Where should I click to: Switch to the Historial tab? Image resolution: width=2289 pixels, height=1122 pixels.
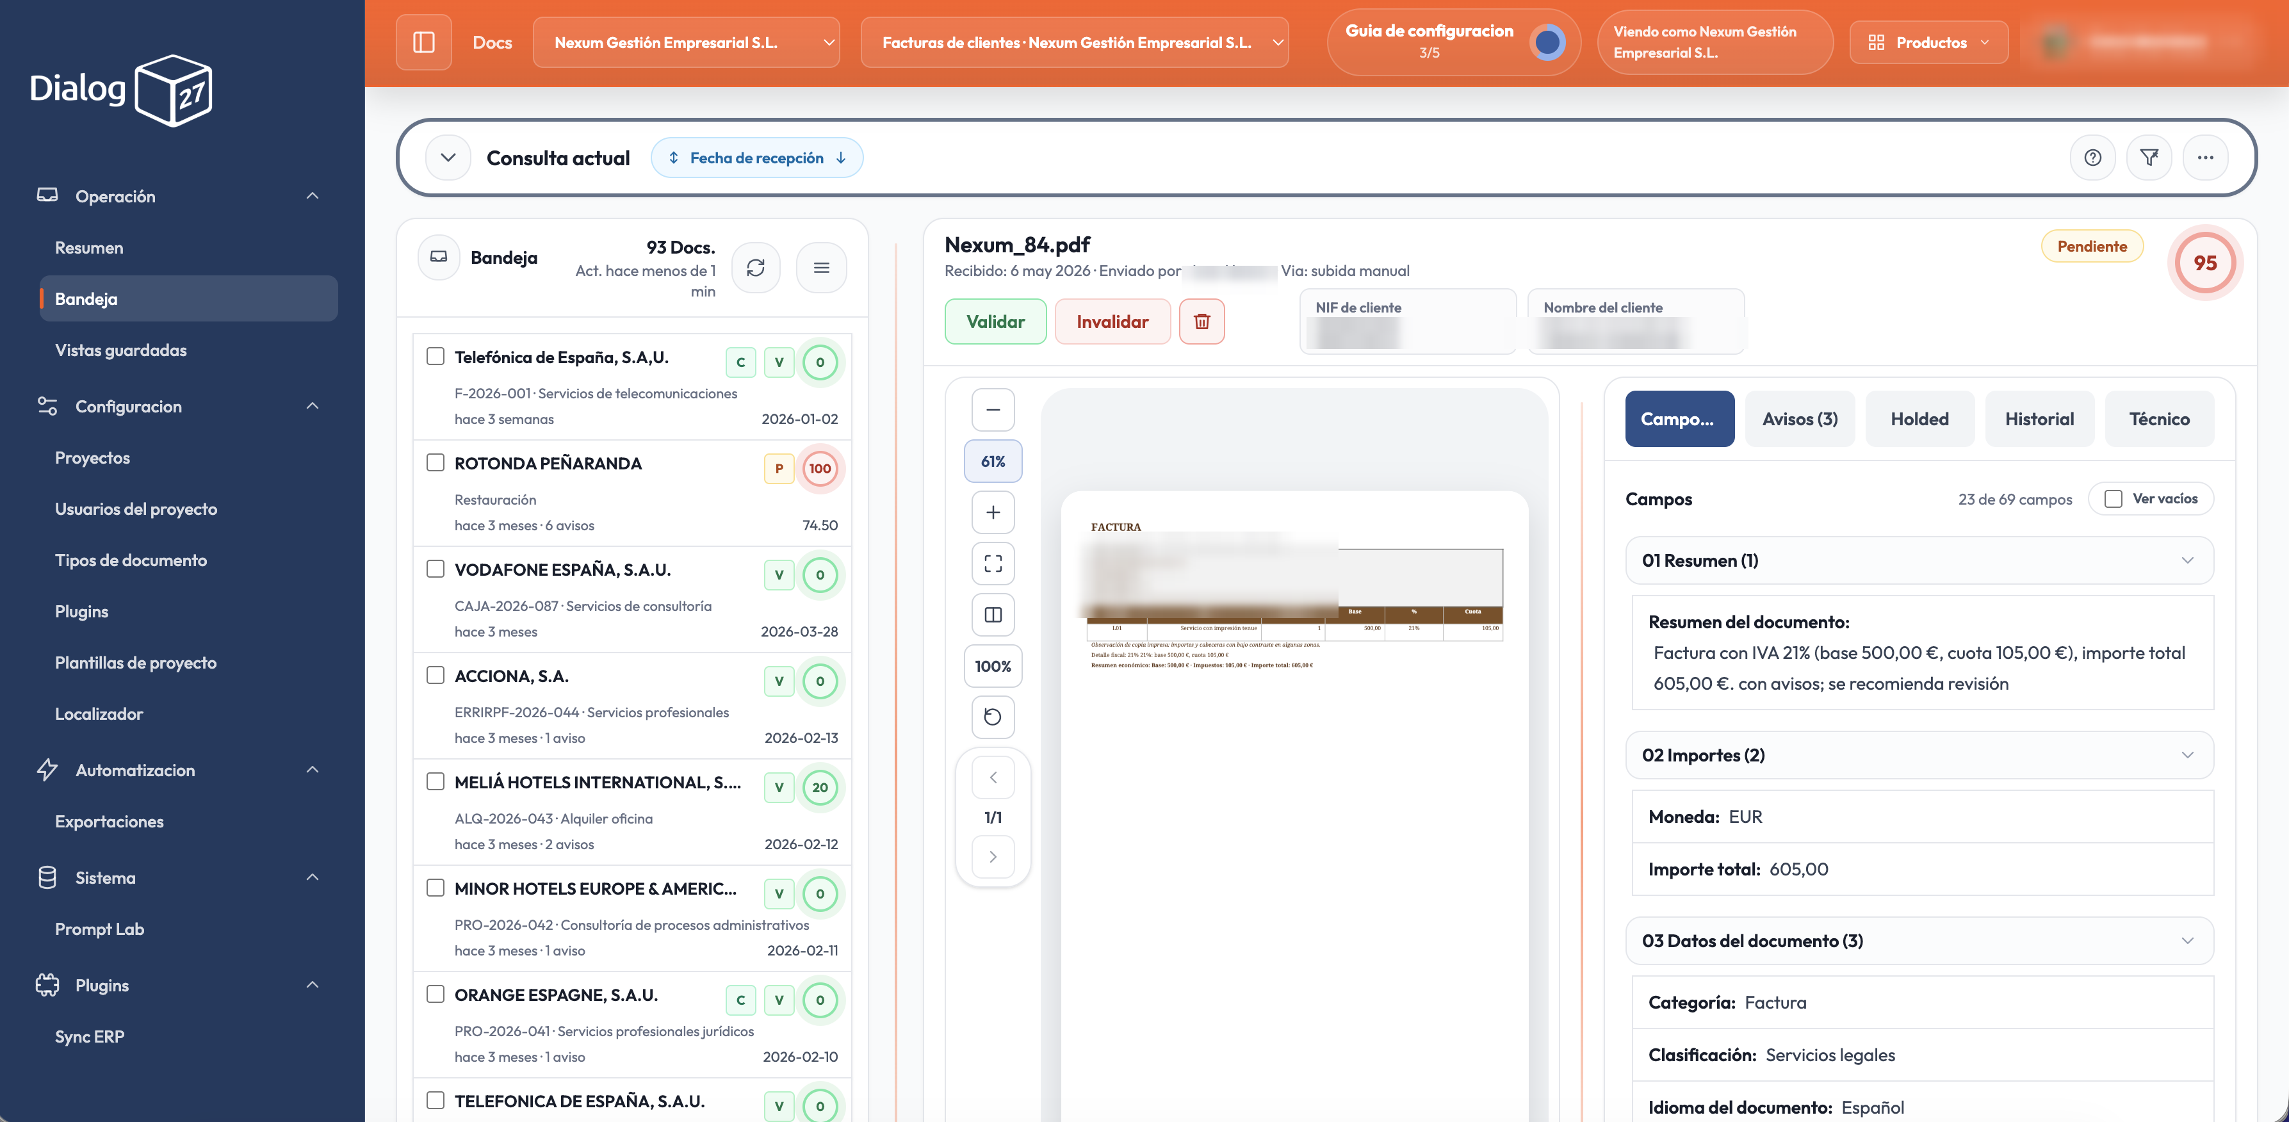(x=2039, y=419)
